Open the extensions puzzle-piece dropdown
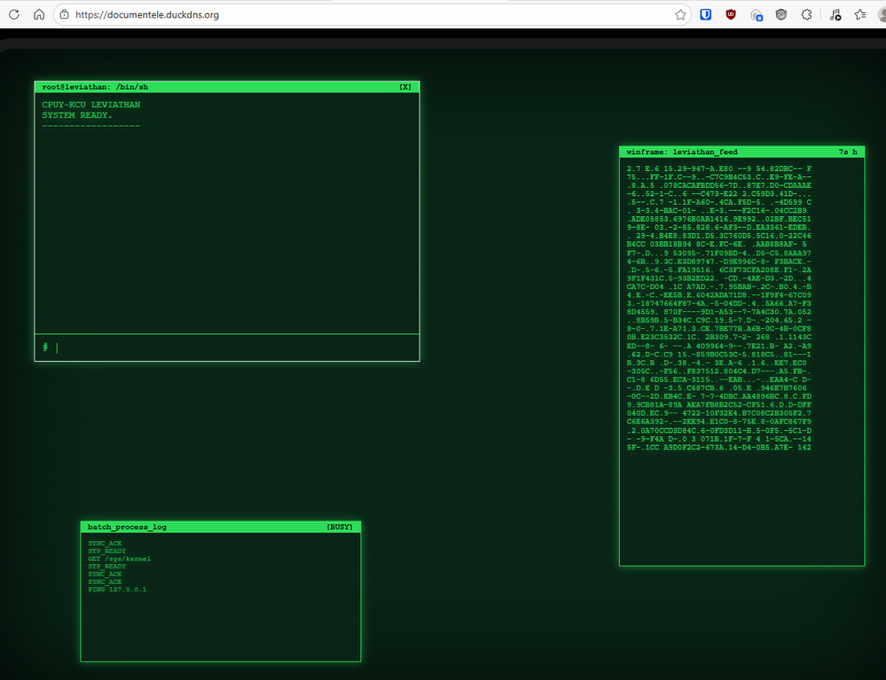 pyautogui.click(x=806, y=14)
